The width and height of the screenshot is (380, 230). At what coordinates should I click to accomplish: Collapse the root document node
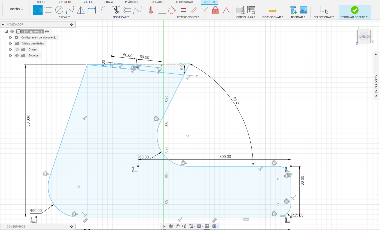click(x=6, y=31)
